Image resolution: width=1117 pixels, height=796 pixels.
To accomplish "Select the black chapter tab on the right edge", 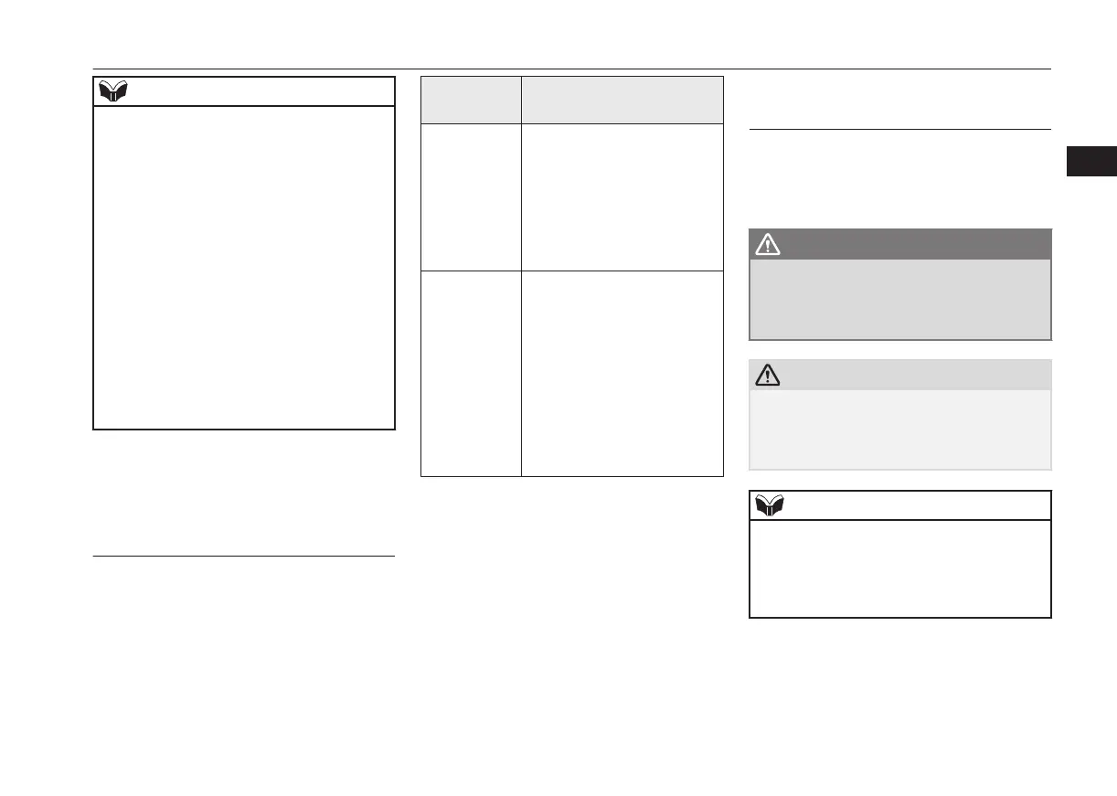I will point(1091,160).
